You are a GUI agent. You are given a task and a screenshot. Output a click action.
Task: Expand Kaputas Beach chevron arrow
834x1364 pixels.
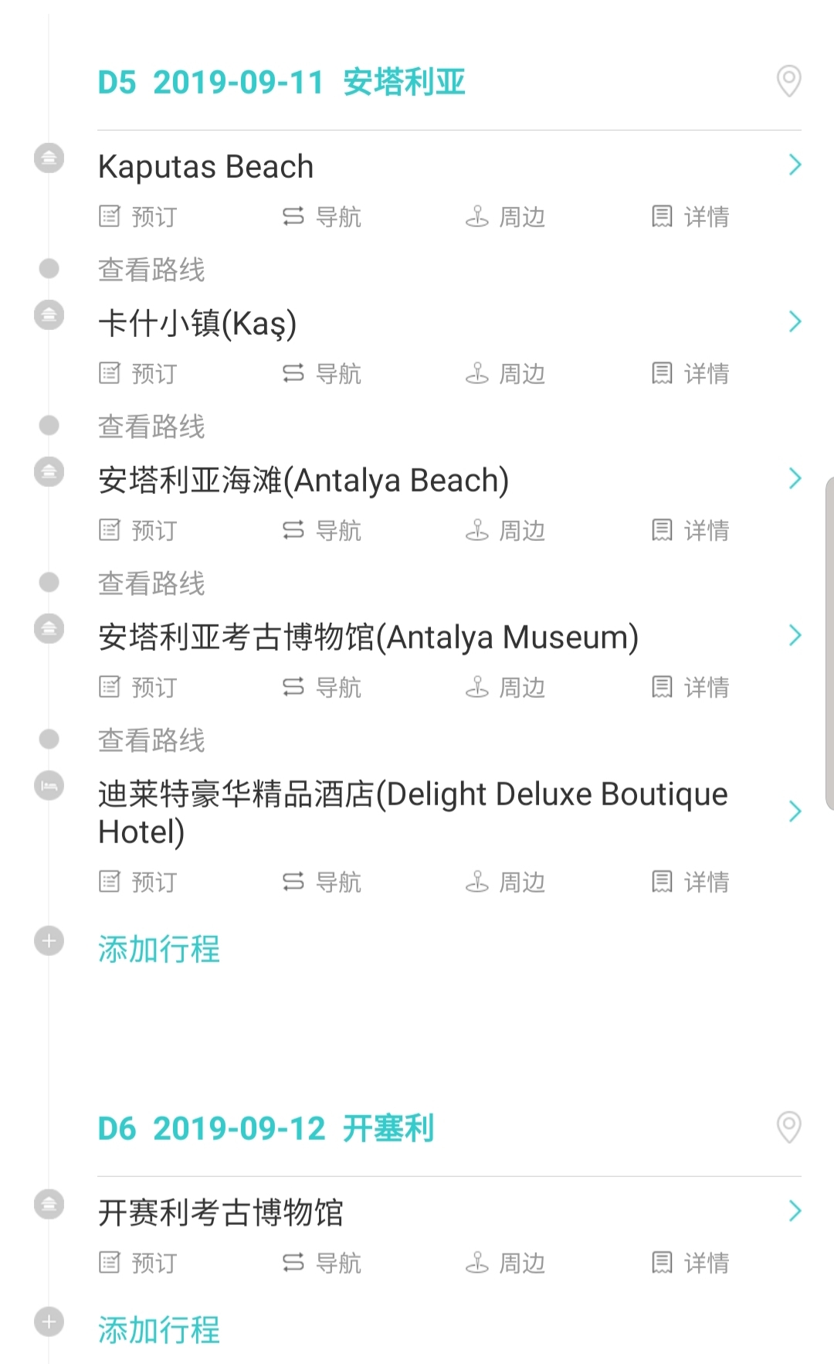pos(795,165)
